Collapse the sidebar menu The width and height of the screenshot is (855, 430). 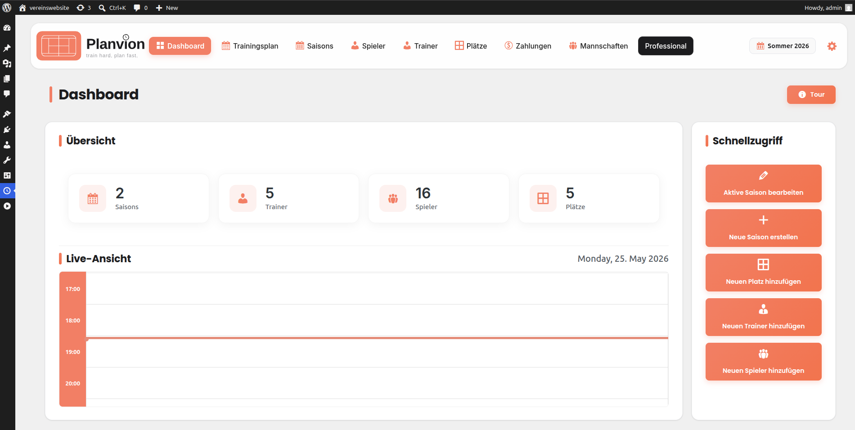7,206
